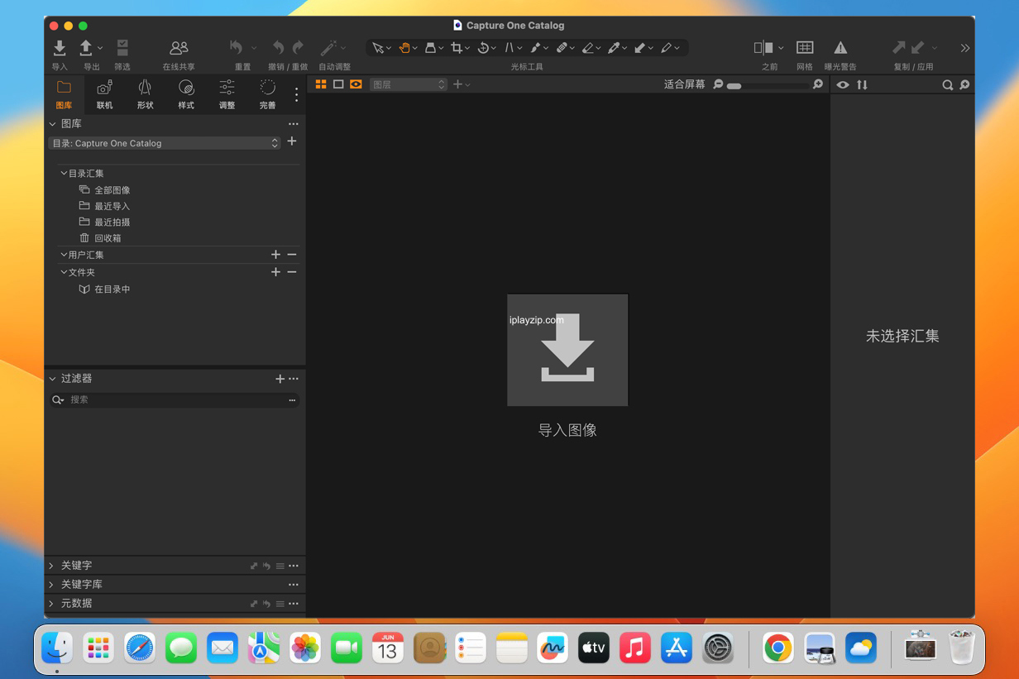Click the undo arrow in 撤销 / 重做
The image size is (1019, 679).
click(279, 48)
